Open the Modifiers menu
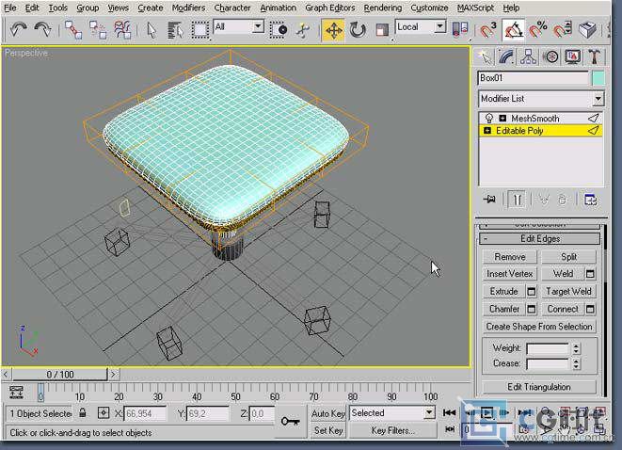Viewport: 622px width, 450px height. point(188,8)
